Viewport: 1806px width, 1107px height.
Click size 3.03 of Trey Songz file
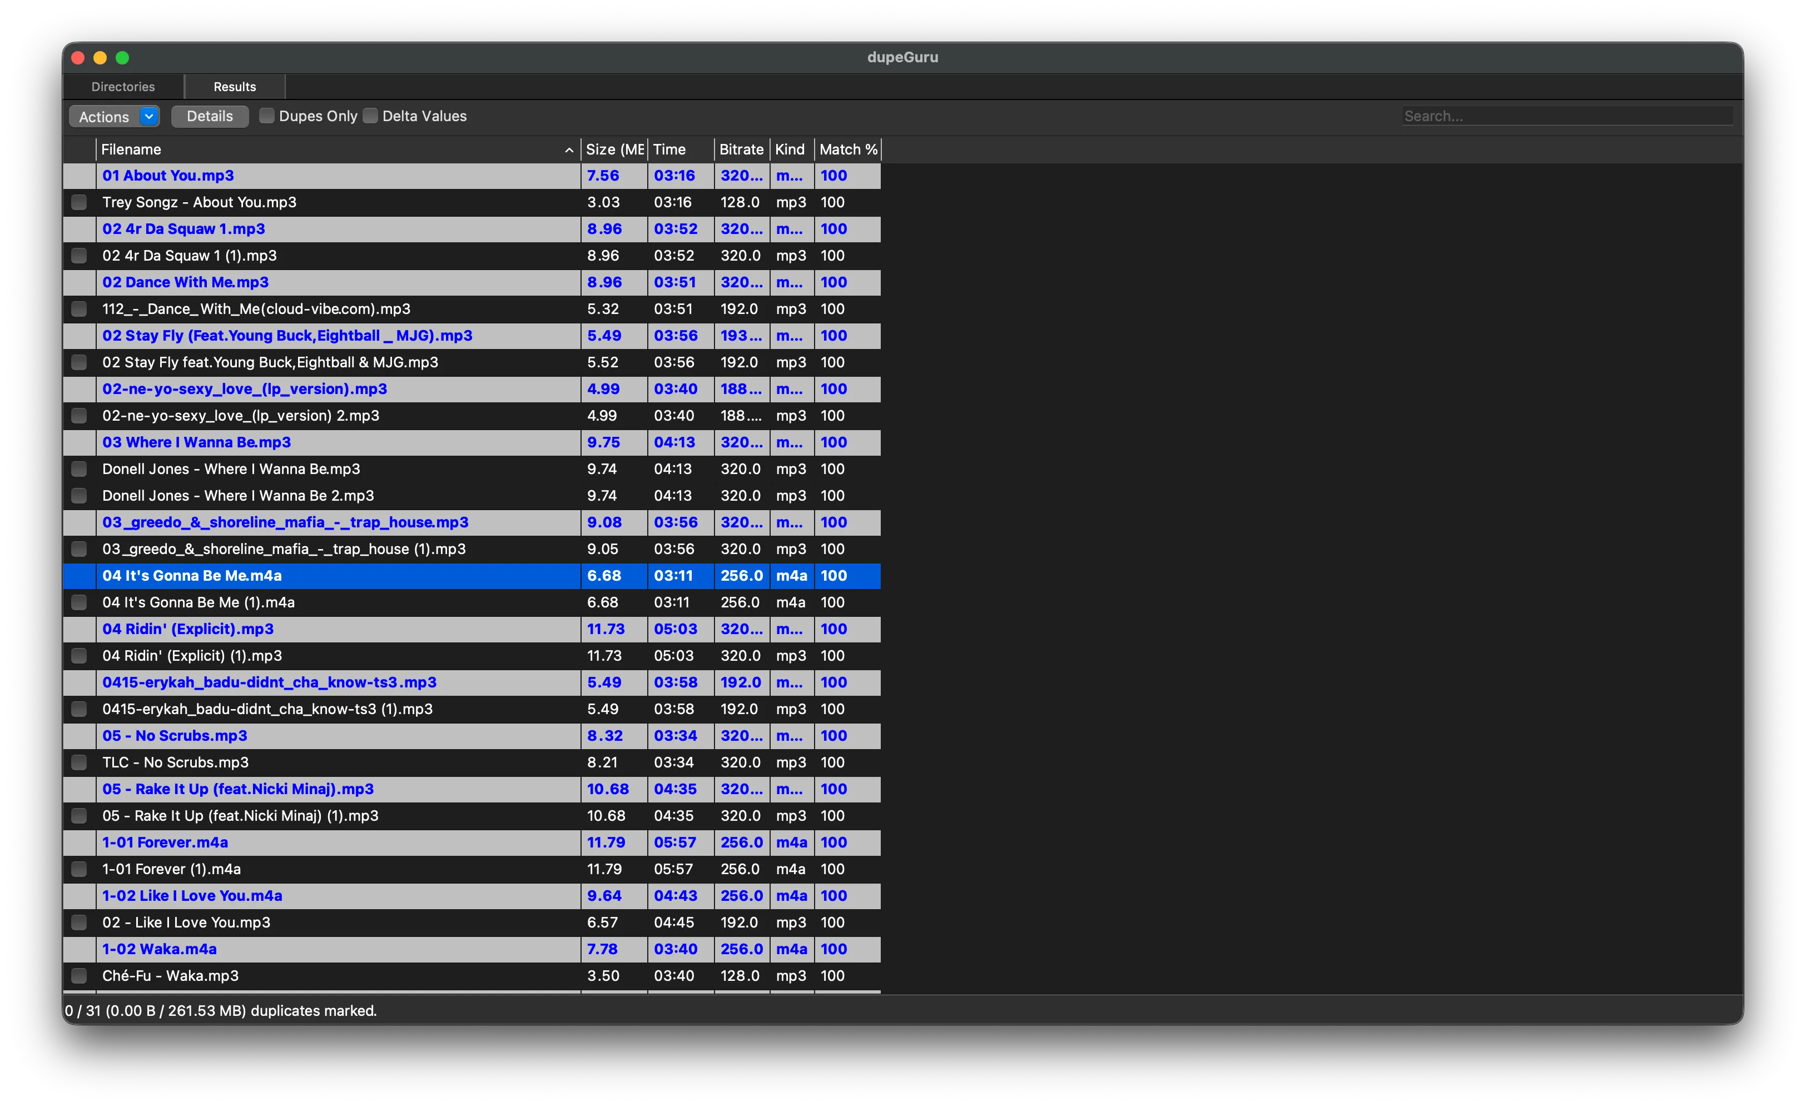pos(603,202)
